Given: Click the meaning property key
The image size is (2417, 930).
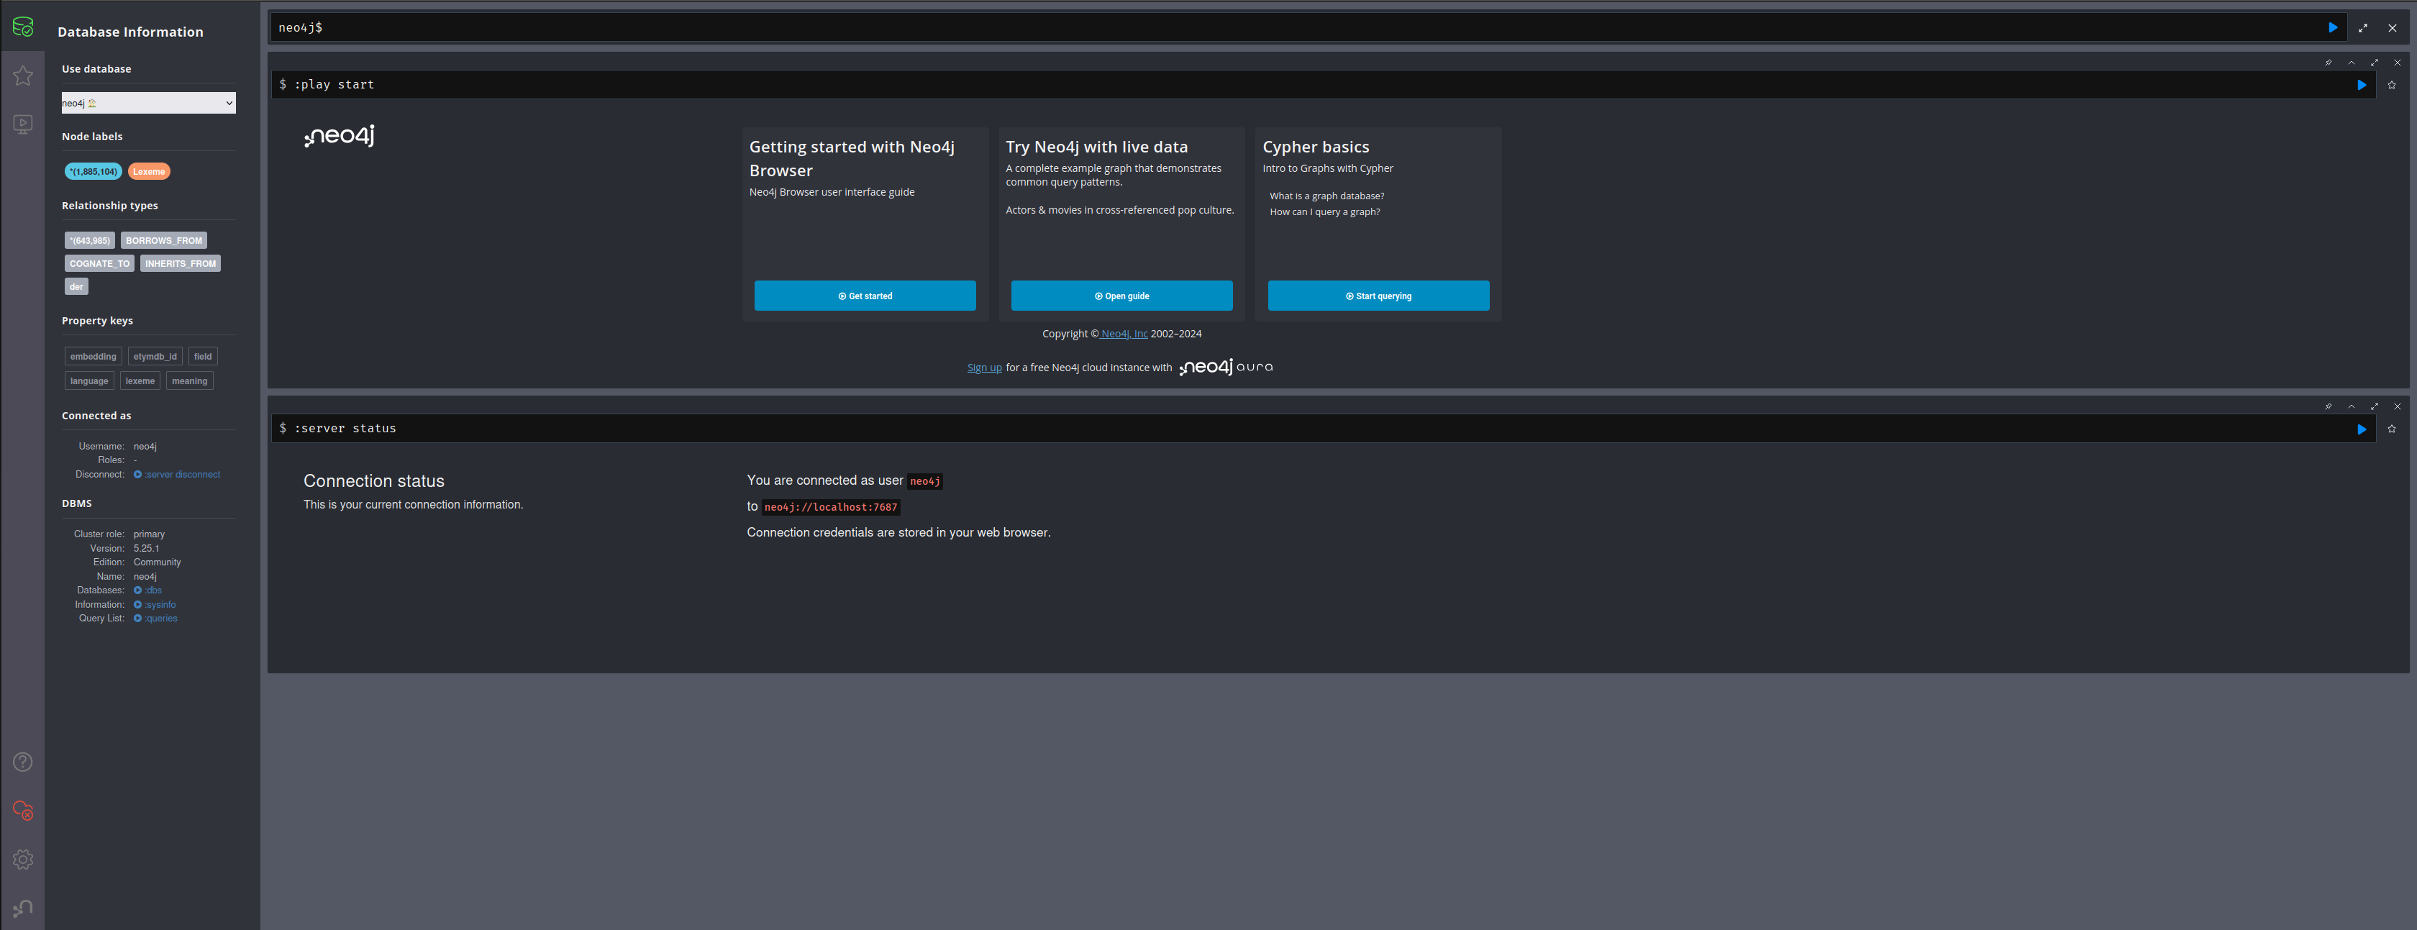Looking at the screenshot, I should click(189, 381).
